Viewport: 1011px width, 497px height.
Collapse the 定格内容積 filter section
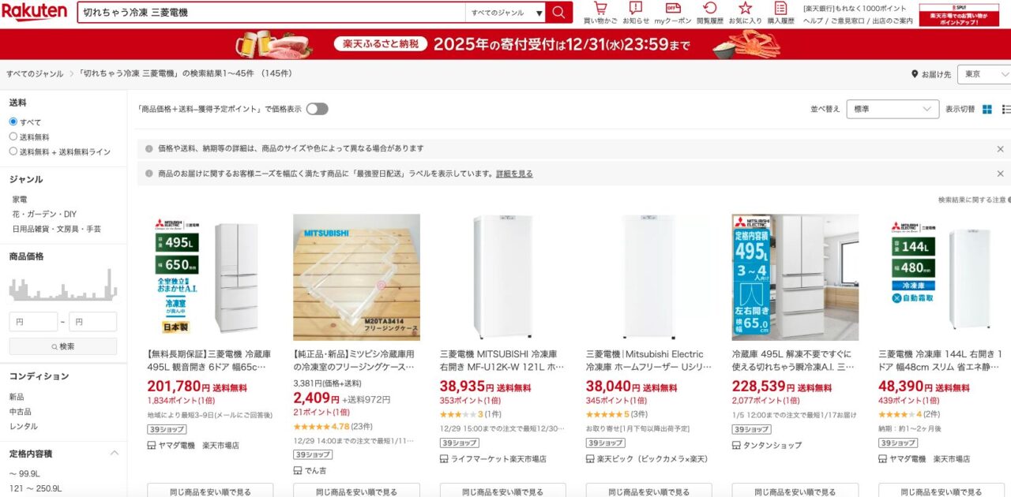(x=114, y=454)
